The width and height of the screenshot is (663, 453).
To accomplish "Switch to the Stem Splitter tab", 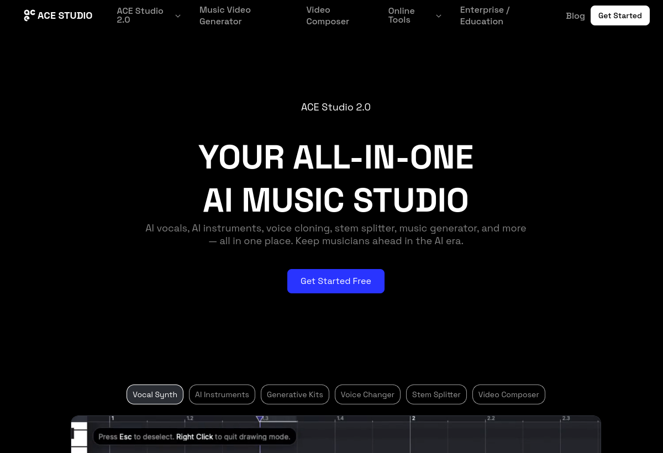I will pos(436,394).
